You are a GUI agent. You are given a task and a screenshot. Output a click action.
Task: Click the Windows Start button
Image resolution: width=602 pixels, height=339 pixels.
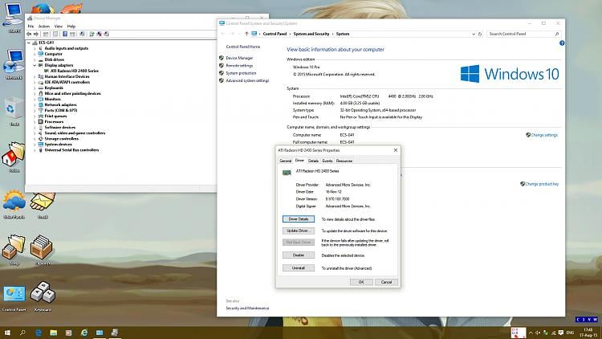tap(7, 333)
